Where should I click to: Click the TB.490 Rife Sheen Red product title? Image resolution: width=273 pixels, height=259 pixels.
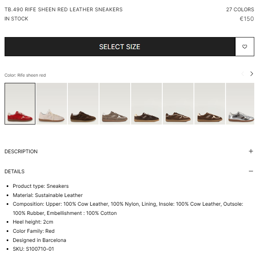click(x=64, y=9)
